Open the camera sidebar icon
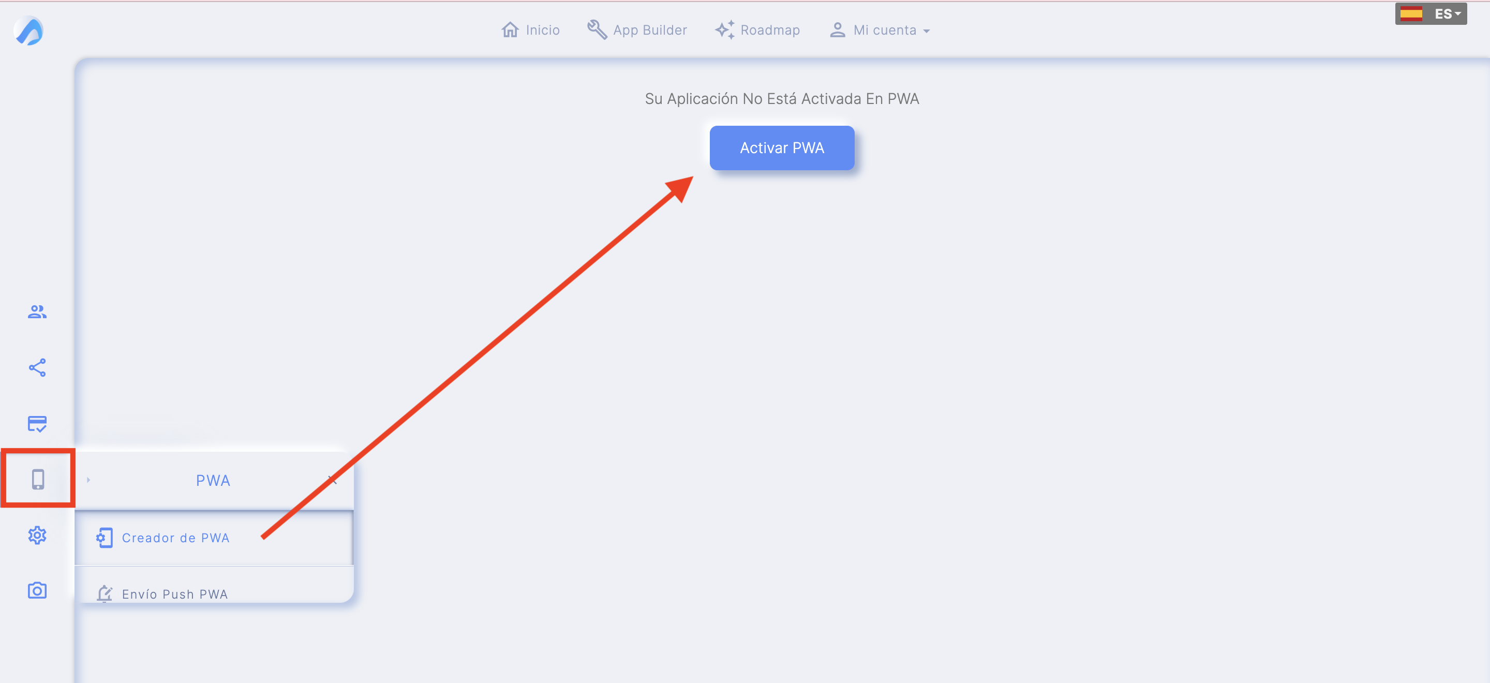Viewport: 1490px width, 683px height. coord(37,590)
